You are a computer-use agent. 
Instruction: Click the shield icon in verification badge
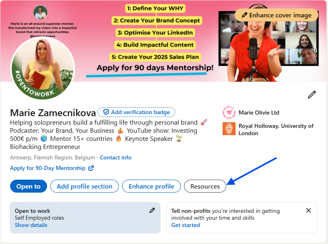tap(106, 112)
